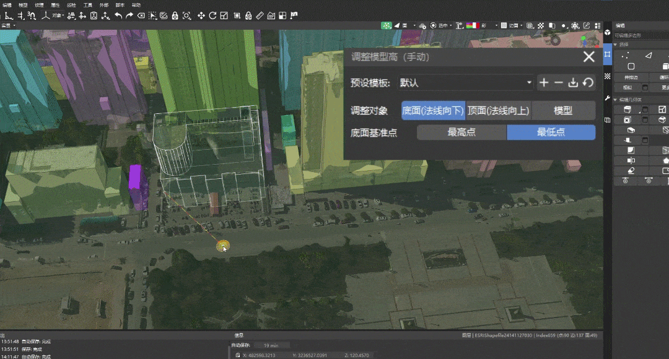This screenshot has width=669, height=359.
Task: Collapse the 编辑几何体 section
Action: [616, 99]
